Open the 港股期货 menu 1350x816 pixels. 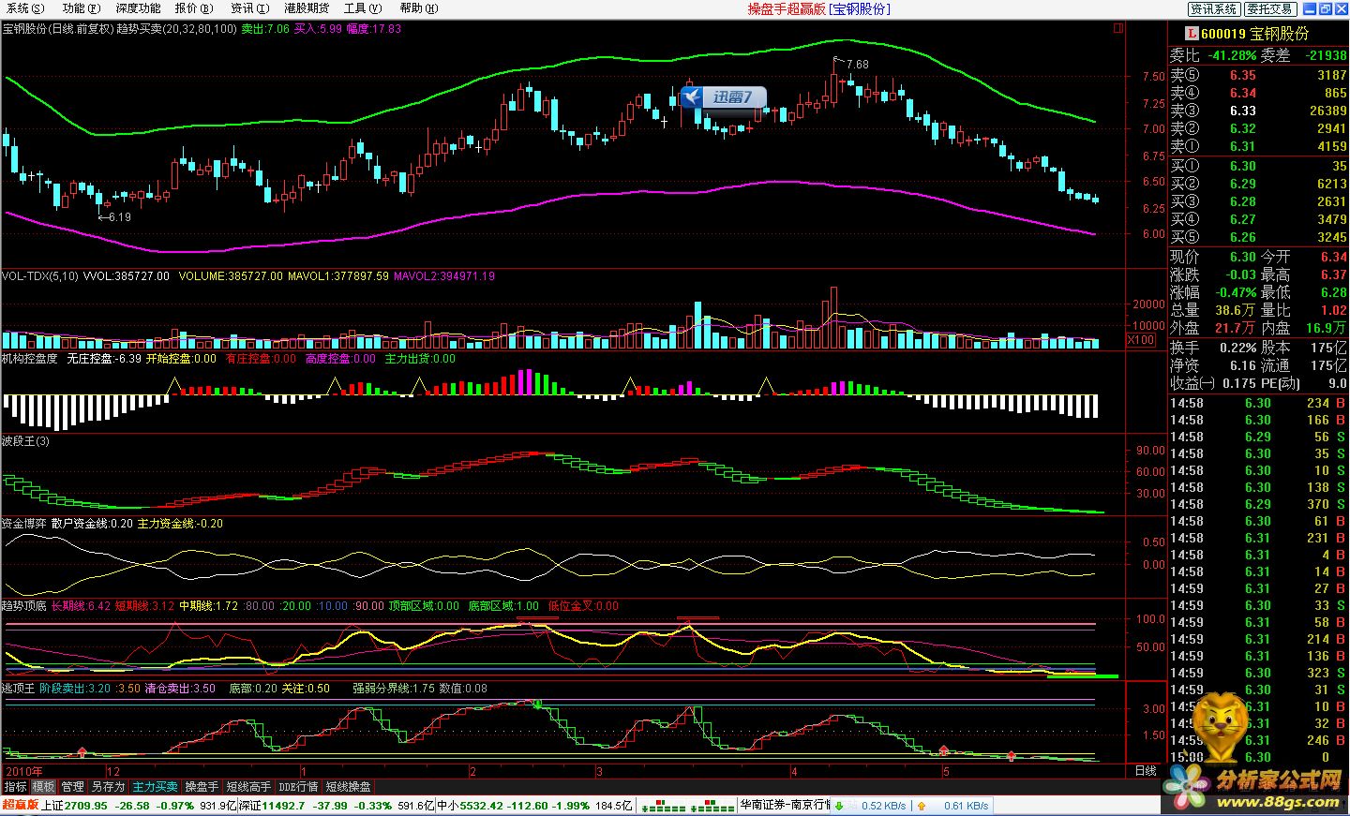coord(307,8)
